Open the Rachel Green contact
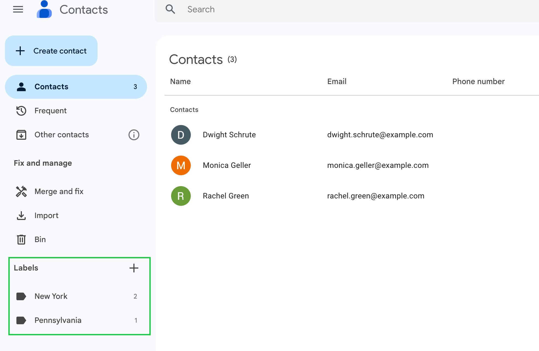539x351 pixels. 226,196
